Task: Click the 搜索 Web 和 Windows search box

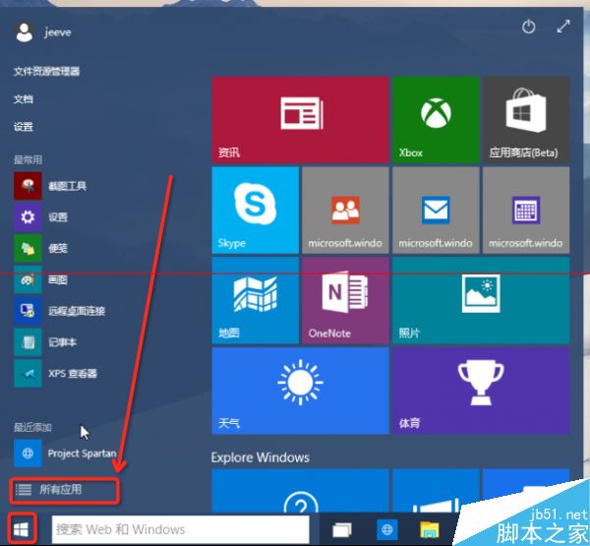Action: [181, 529]
